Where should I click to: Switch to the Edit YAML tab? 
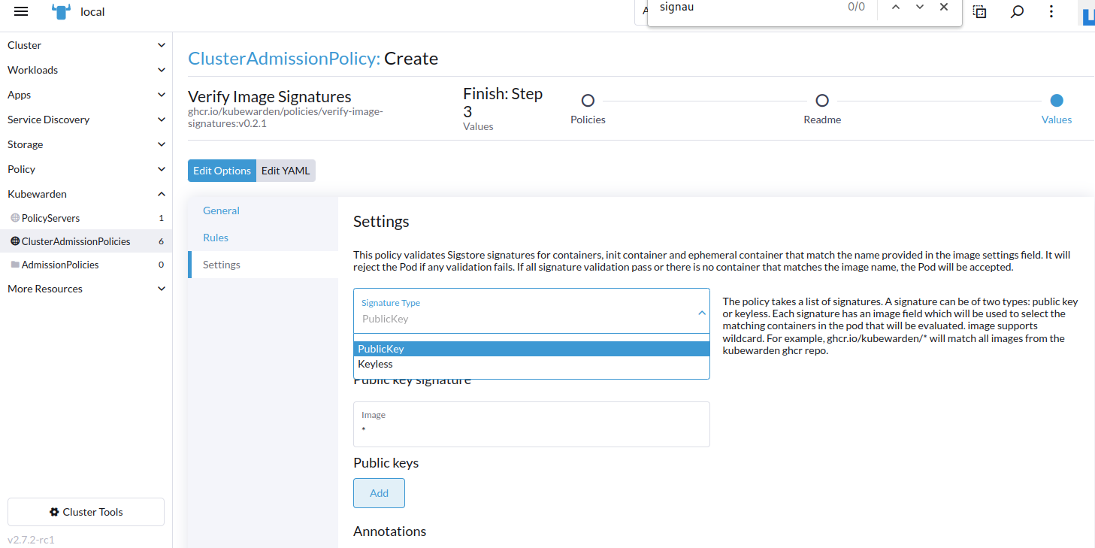(286, 171)
